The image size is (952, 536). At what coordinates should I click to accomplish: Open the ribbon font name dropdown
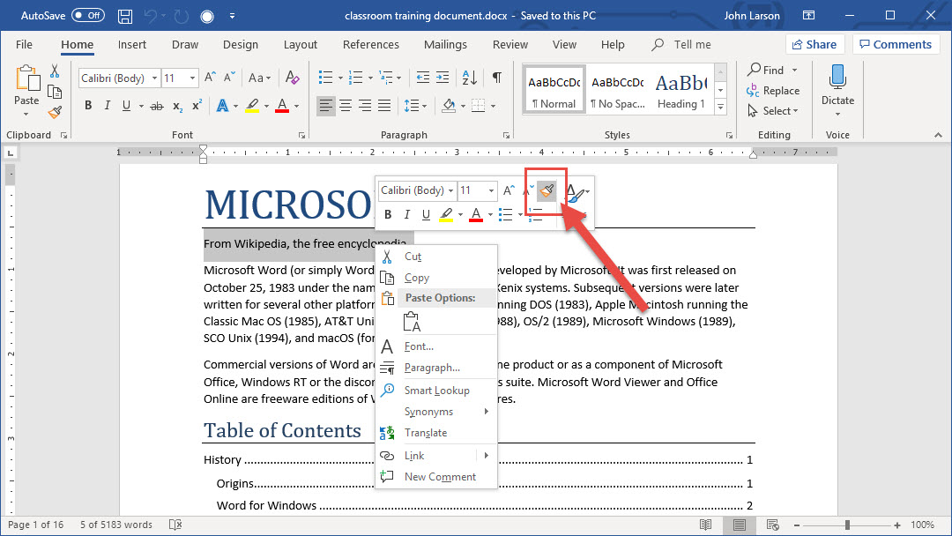(x=154, y=78)
